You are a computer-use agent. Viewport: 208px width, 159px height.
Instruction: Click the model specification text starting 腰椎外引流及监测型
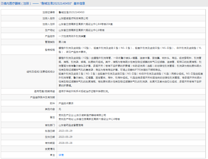point(130,50)
